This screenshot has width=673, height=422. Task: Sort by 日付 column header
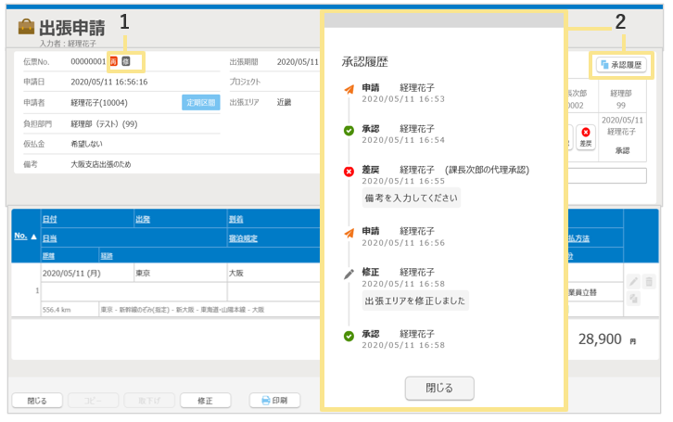(x=49, y=220)
